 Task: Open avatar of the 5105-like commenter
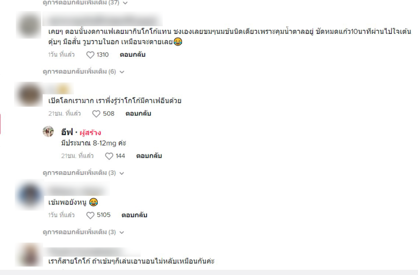(29, 196)
